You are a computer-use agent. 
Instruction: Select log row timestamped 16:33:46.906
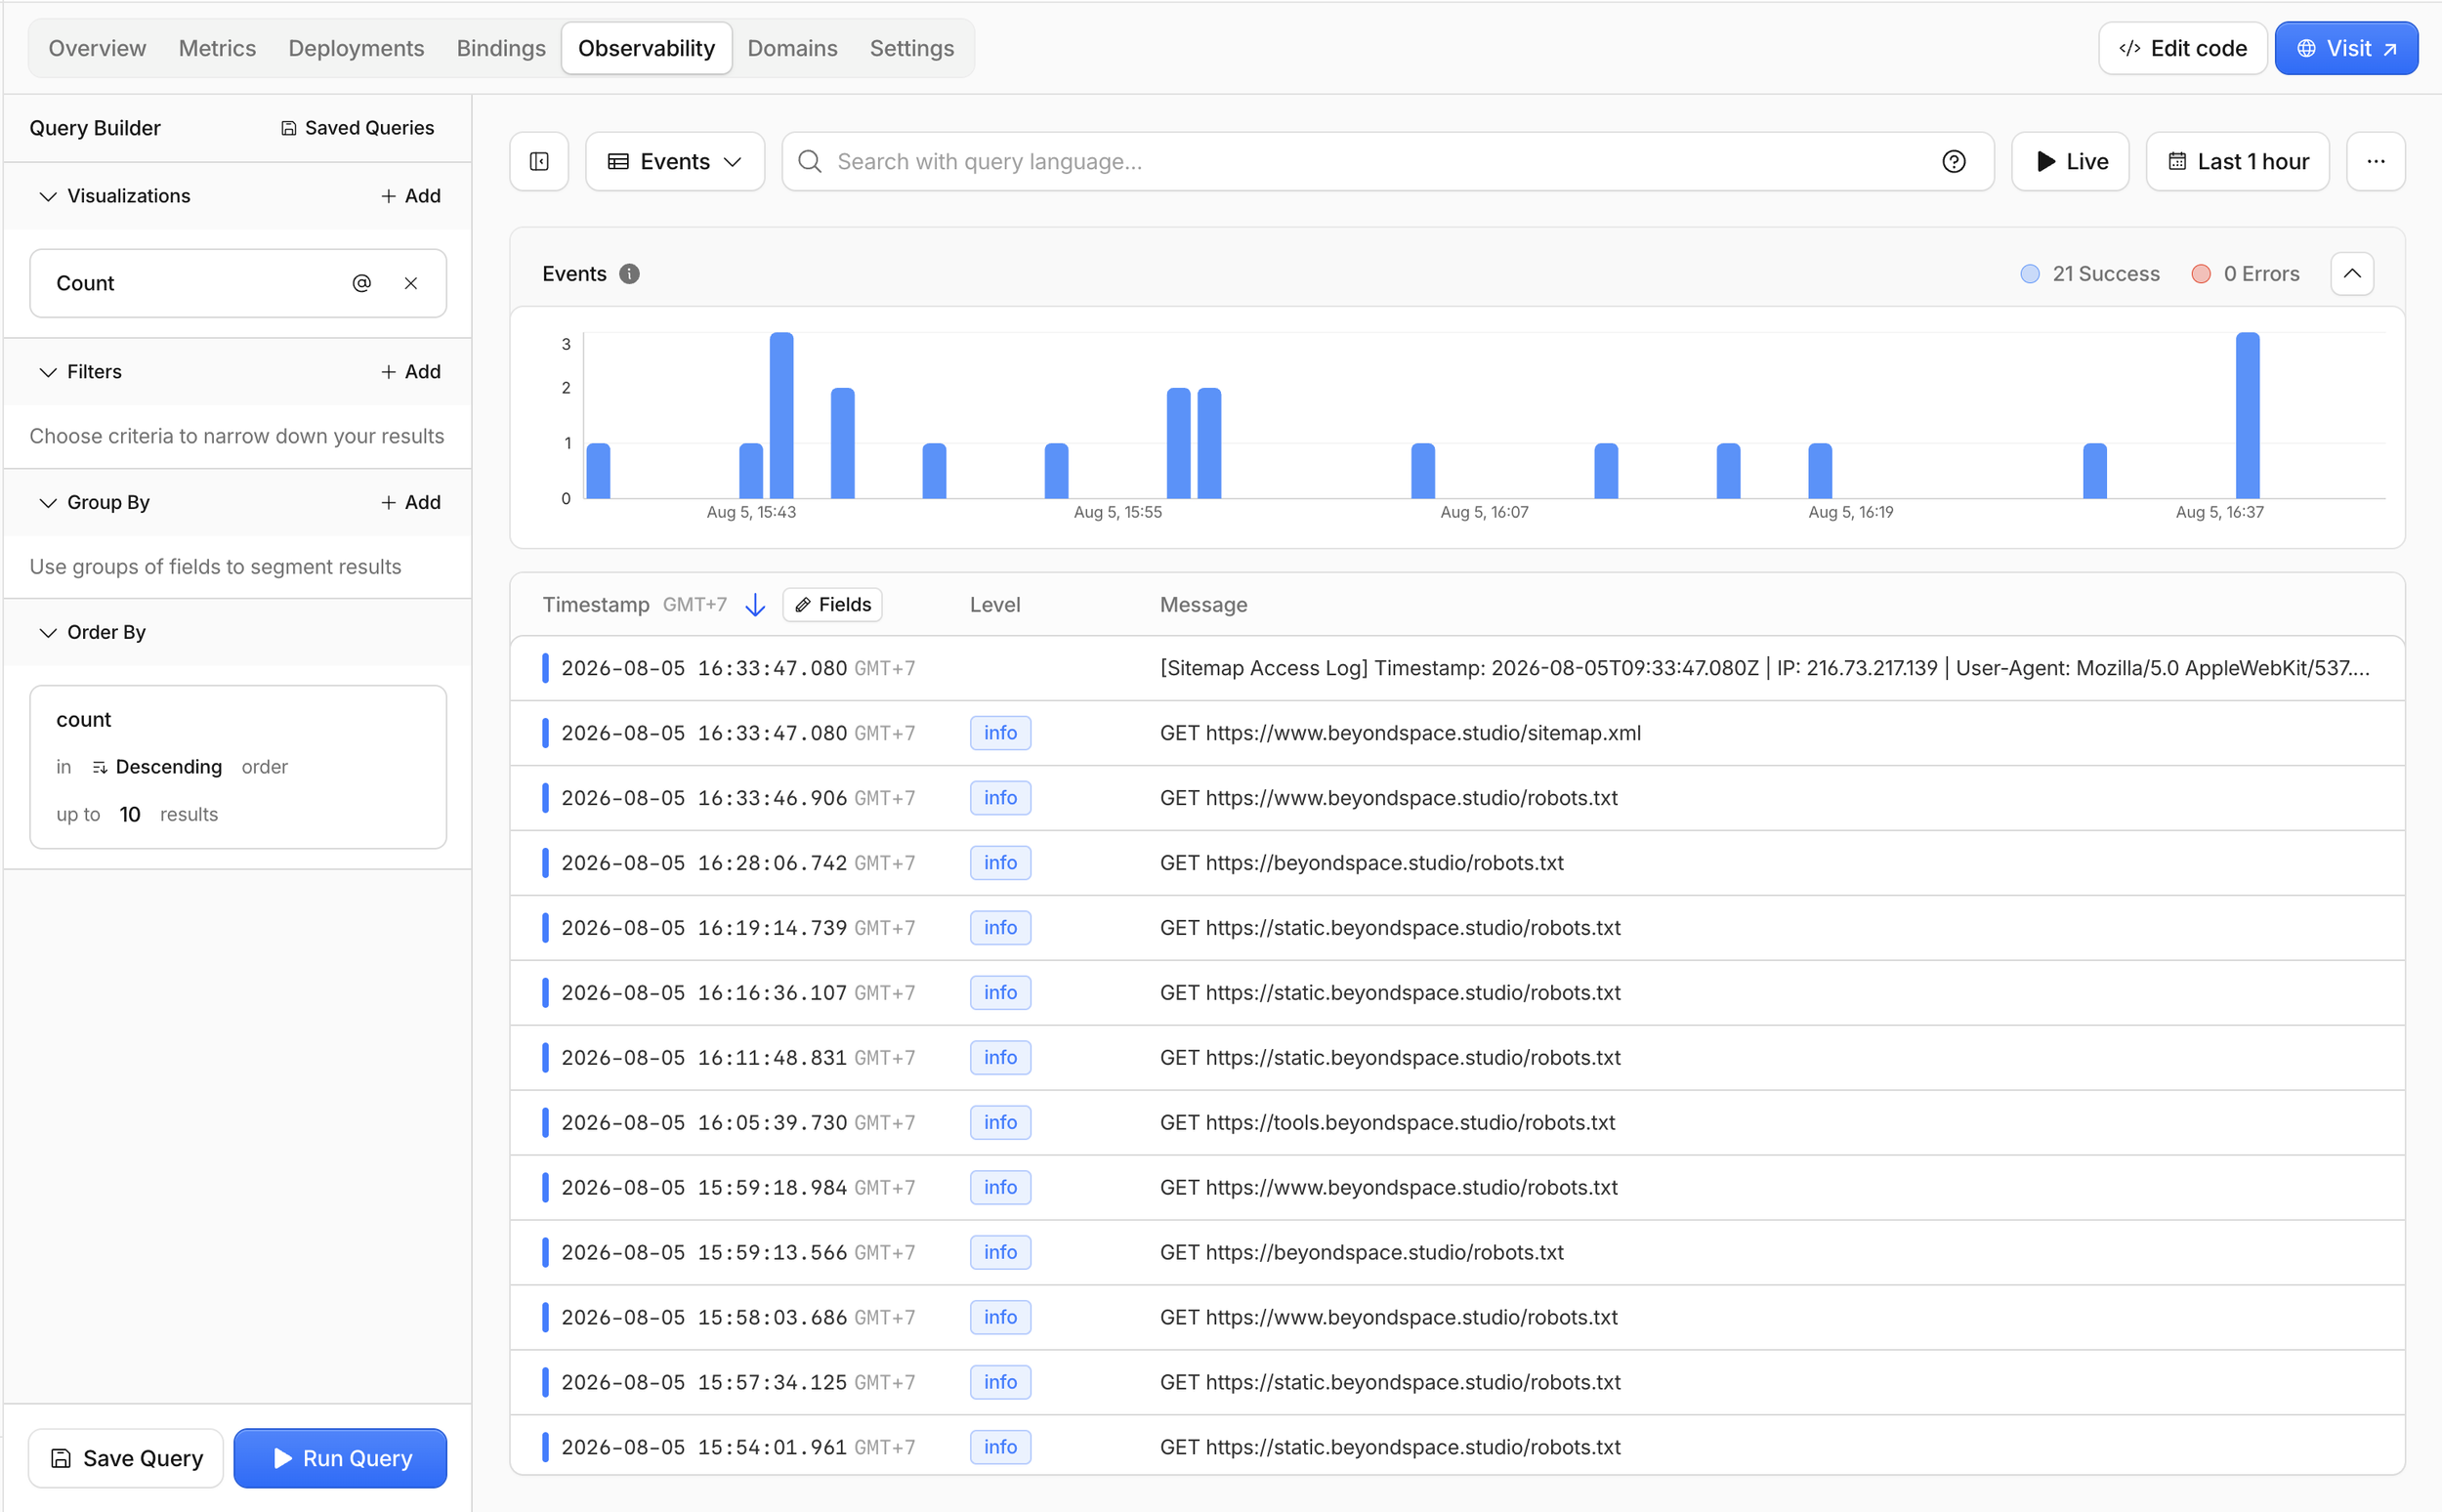point(1457,798)
